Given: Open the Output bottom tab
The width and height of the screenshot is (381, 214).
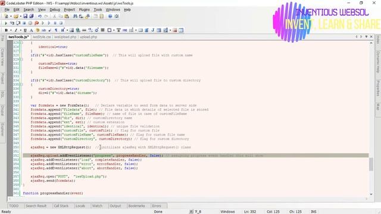Looking at the screenshot, I should coord(115,206).
